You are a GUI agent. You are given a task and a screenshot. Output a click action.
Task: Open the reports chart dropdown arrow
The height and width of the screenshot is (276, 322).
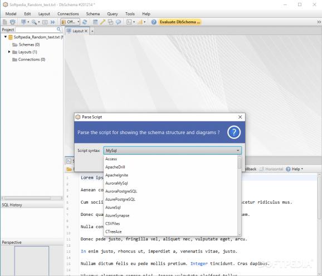[x=145, y=22]
